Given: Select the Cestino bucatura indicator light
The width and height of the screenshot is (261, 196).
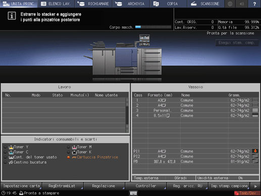Looking at the screenshot, I should click(5, 162).
